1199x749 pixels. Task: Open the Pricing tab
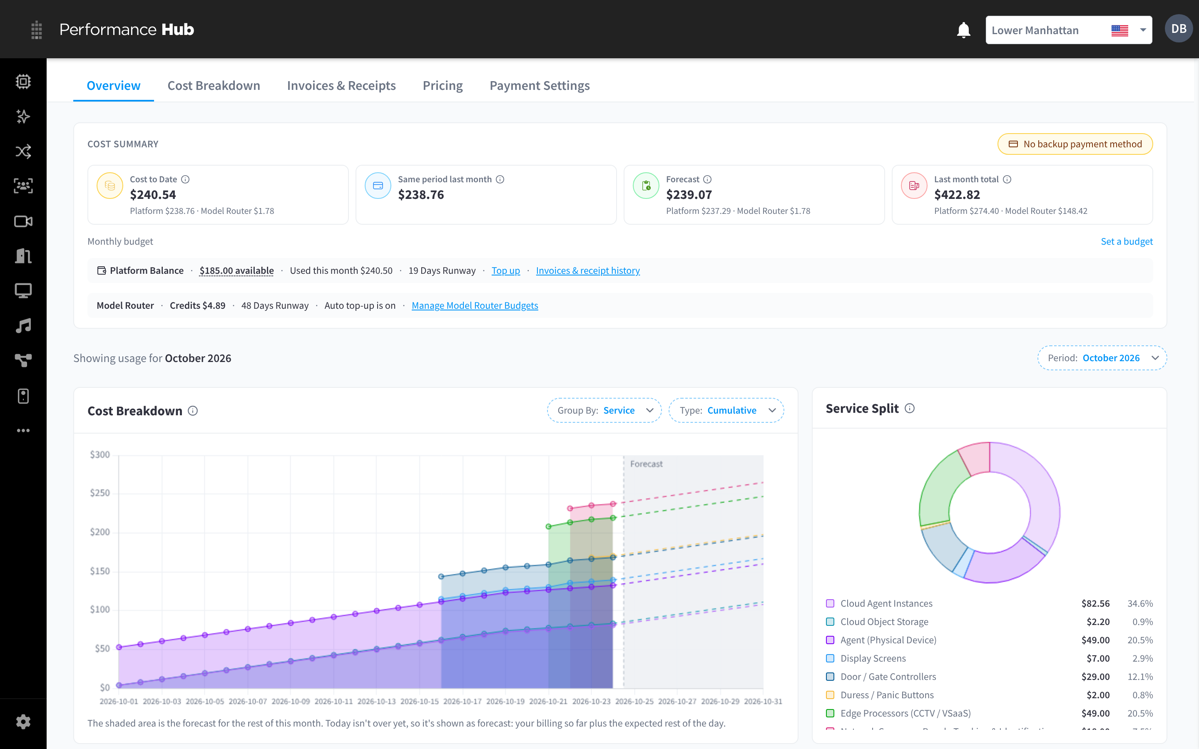(443, 86)
